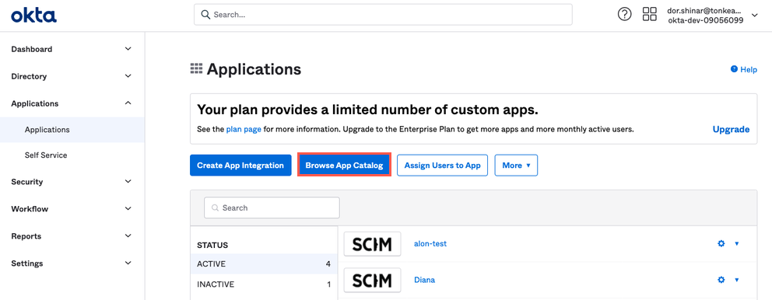The image size is (772, 300).
Task: Filter by ACTIVE status
Action: click(263, 264)
